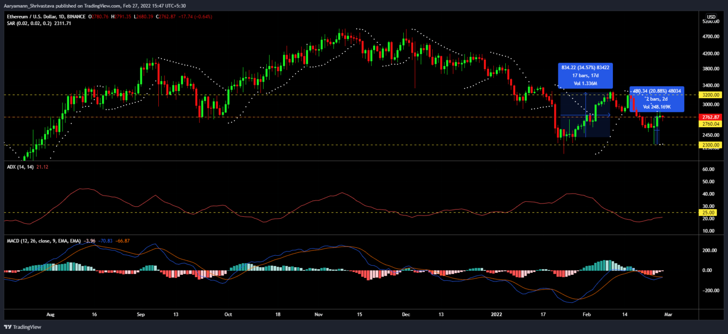The height and width of the screenshot is (334, 728).
Task: Click the change value -17.74 (-0.64%)
Action: coord(194,17)
